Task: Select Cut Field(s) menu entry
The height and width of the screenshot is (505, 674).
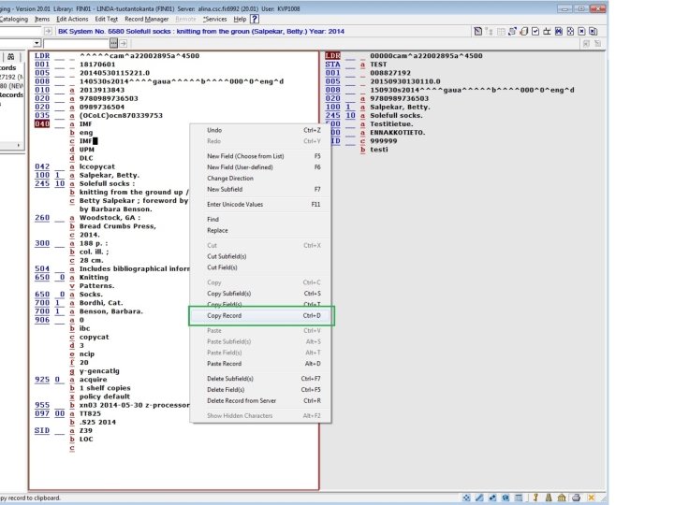Action: coord(260,267)
